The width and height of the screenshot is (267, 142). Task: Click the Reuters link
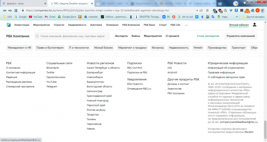click(x=249, y=132)
